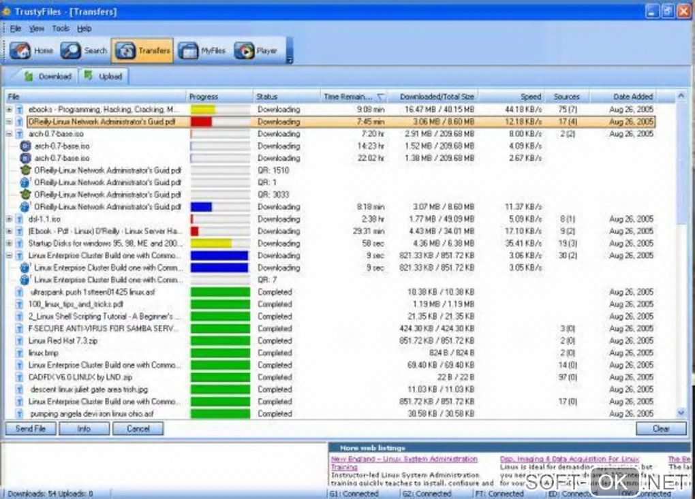Collapse the downloading Linux Enterprise Cluster Build row
The width and height of the screenshot is (695, 499).
click(x=10, y=255)
